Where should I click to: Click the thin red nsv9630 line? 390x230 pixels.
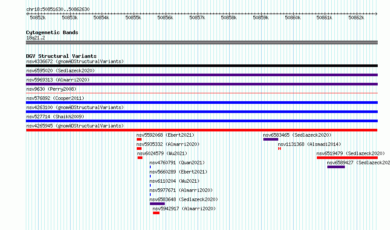[x=202, y=93]
